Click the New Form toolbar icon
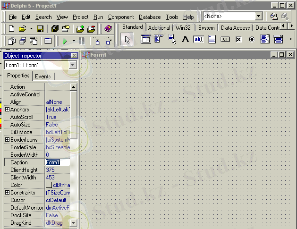The width and height of the screenshot is (297, 229). [48, 41]
